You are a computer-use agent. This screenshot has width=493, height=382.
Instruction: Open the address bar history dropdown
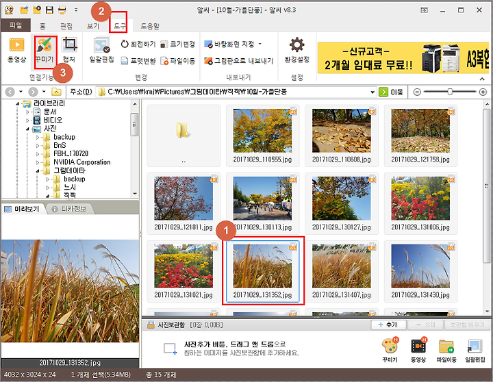372,92
